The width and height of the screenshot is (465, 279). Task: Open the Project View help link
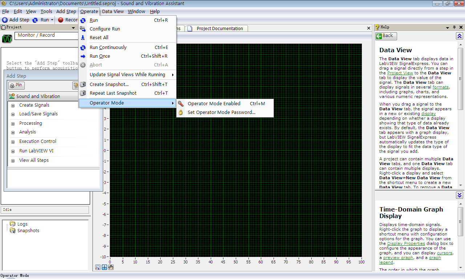[x=400, y=73]
